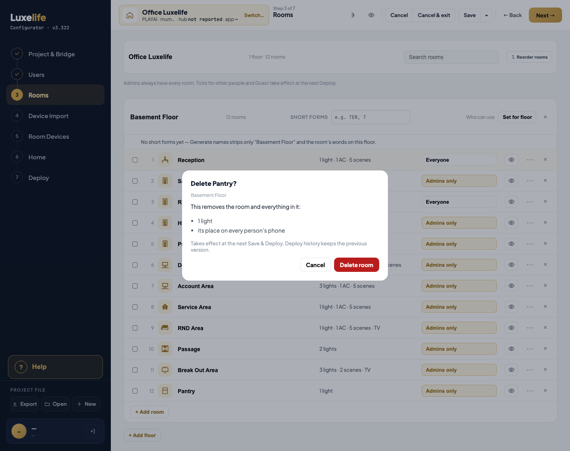This screenshot has width=570, height=451.
Task: Click the collapse sidebar icon in top bar
Action: click(x=353, y=15)
